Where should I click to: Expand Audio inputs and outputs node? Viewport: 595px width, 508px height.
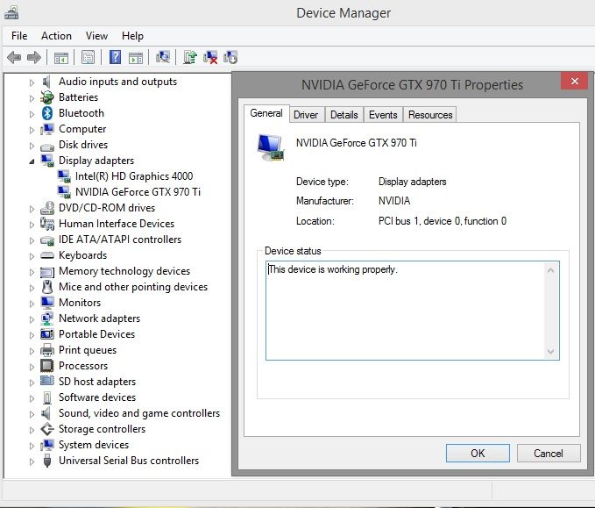click(32, 82)
